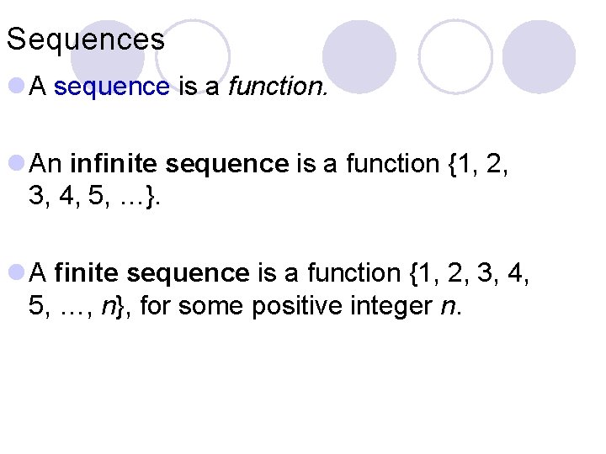Click the rightmost filled lavender circle
The width and height of the screenshot is (606, 454).
pos(539,56)
